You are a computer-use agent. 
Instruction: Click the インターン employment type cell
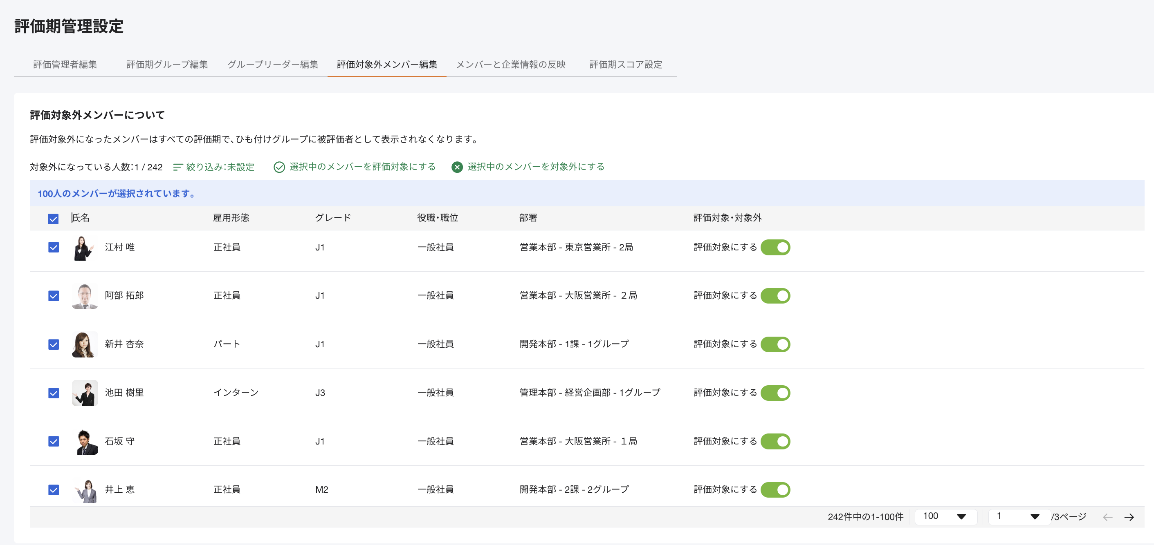click(236, 393)
